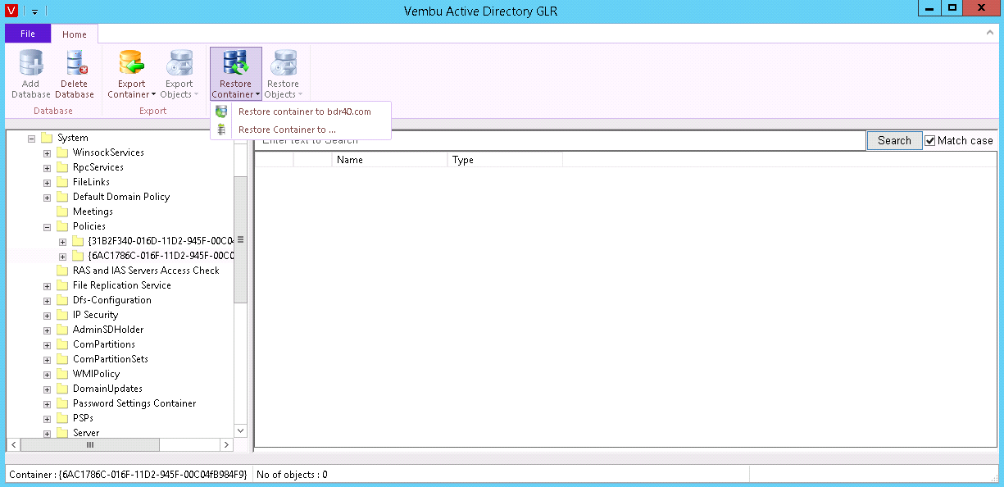Select the ComPartitionSets tree item
Image resolution: width=1004 pixels, height=487 pixels.
click(111, 359)
